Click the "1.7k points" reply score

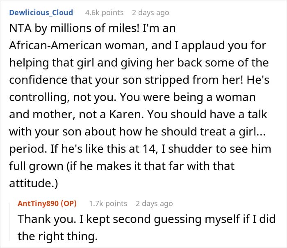[x=108, y=203]
